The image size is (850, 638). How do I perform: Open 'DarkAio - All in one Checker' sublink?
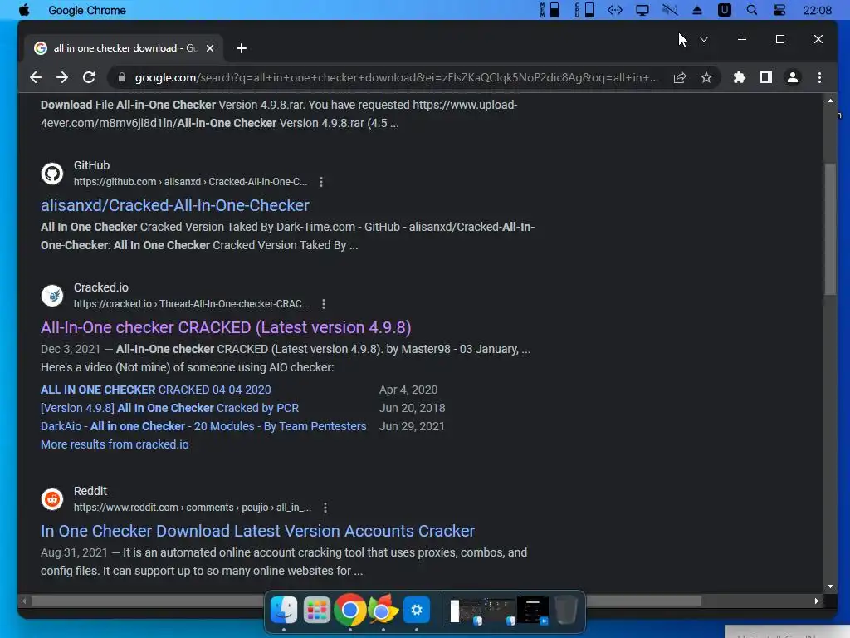203,426
